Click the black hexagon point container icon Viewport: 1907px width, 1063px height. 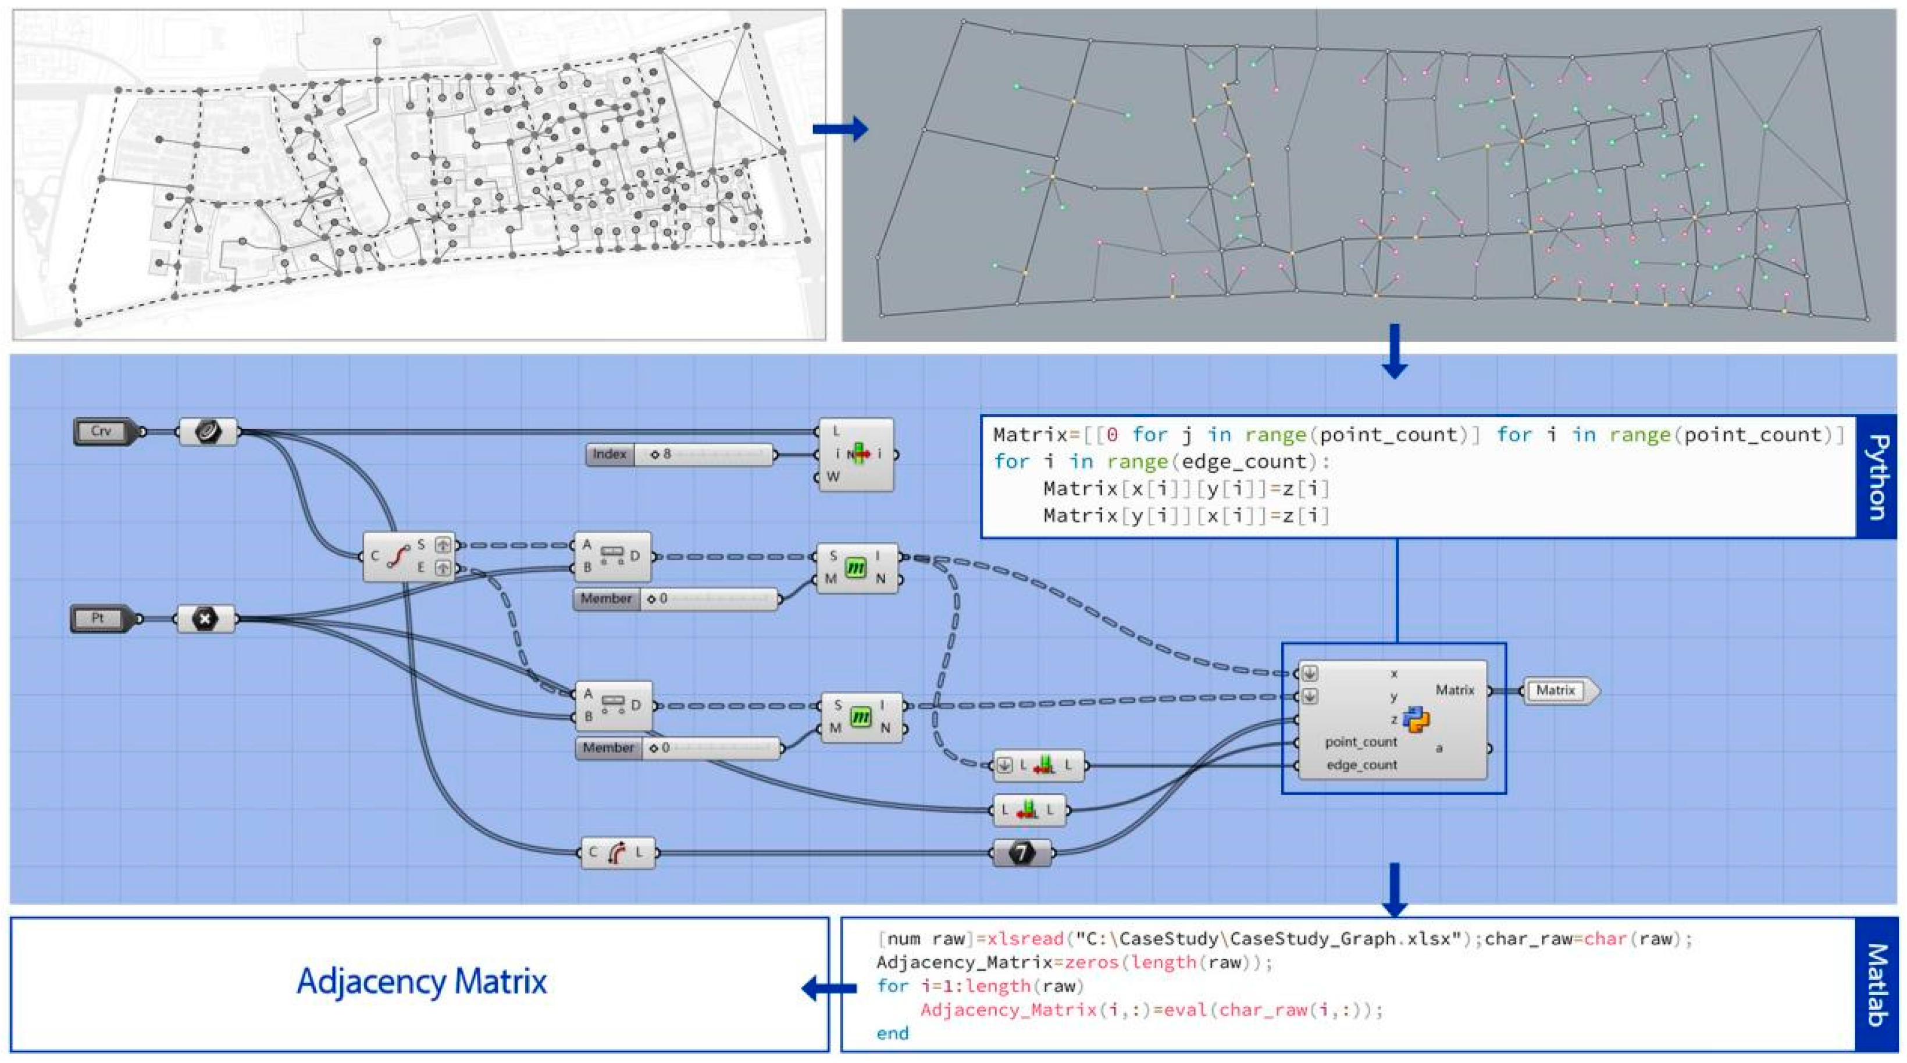pos(206,618)
